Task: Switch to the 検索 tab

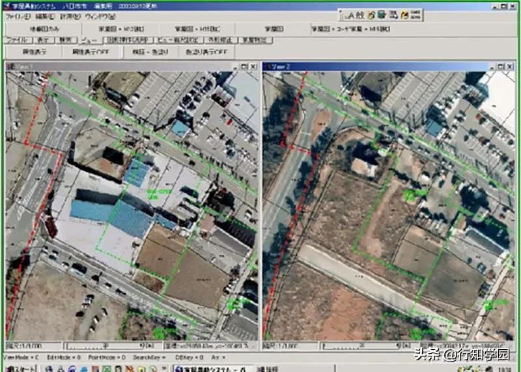Action: 66,40
